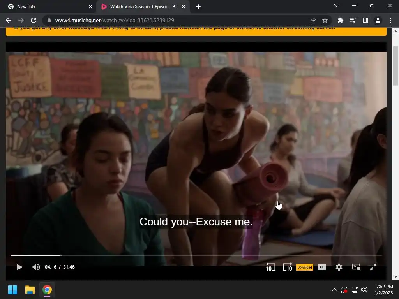
Task: Open a new browser tab
Action: [198, 7]
